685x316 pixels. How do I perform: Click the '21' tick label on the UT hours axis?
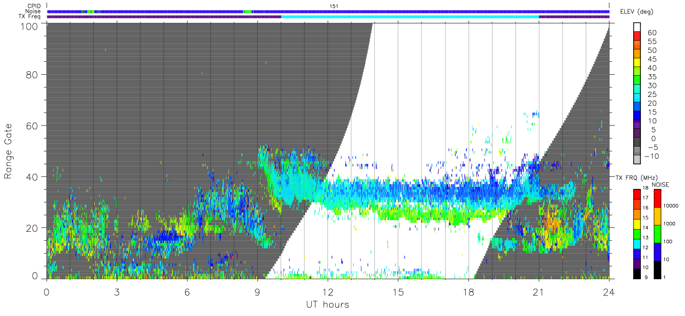pyautogui.click(x=539, y=291)
